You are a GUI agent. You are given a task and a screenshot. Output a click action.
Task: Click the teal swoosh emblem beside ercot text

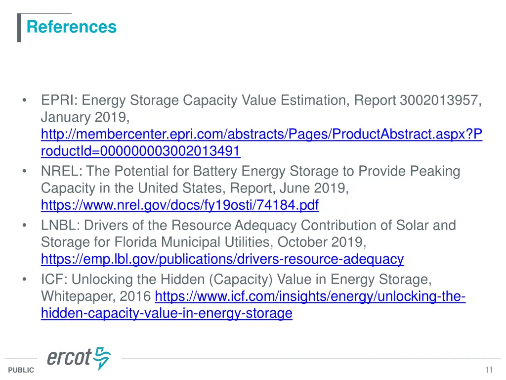pyautogui.click(x=103, y=358)
